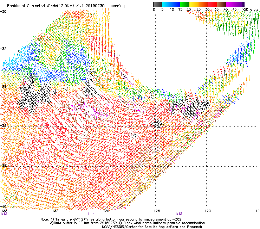This screenshot has width=260, height=229.
Task: Select the green 15-20 knots color segment
Action: 185,4
